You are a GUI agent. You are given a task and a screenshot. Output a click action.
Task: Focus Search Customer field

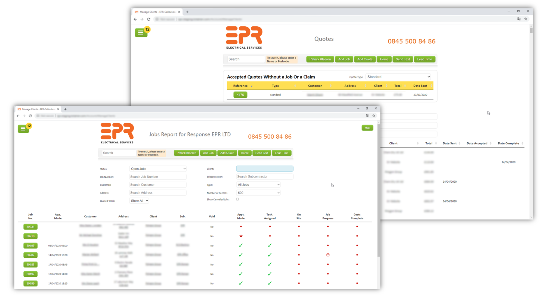(158, 185)
